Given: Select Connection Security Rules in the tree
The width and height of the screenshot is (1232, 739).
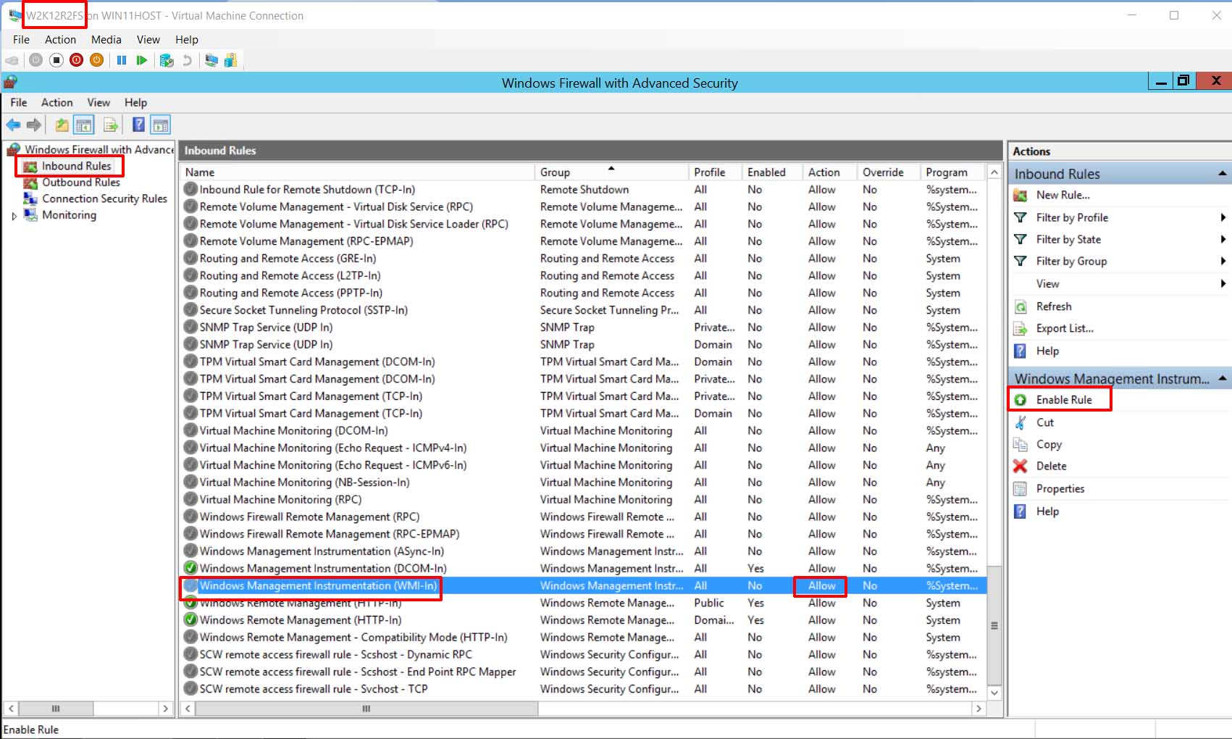Looking at the screenshot, I should click(x=104, y=199).
